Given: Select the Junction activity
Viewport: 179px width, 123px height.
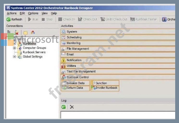Looking at the screenshot, I should tap(105, 83).
